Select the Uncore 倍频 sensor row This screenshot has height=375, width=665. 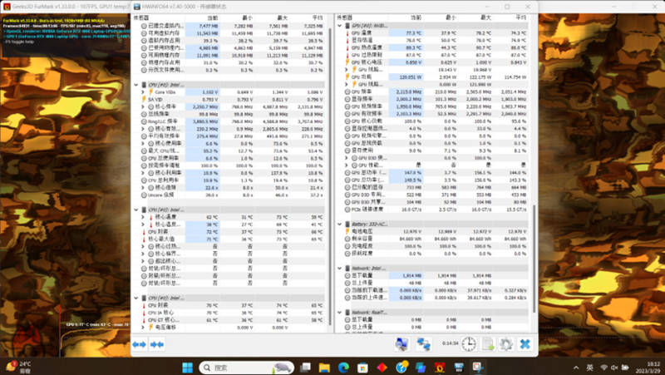(233, 195)
